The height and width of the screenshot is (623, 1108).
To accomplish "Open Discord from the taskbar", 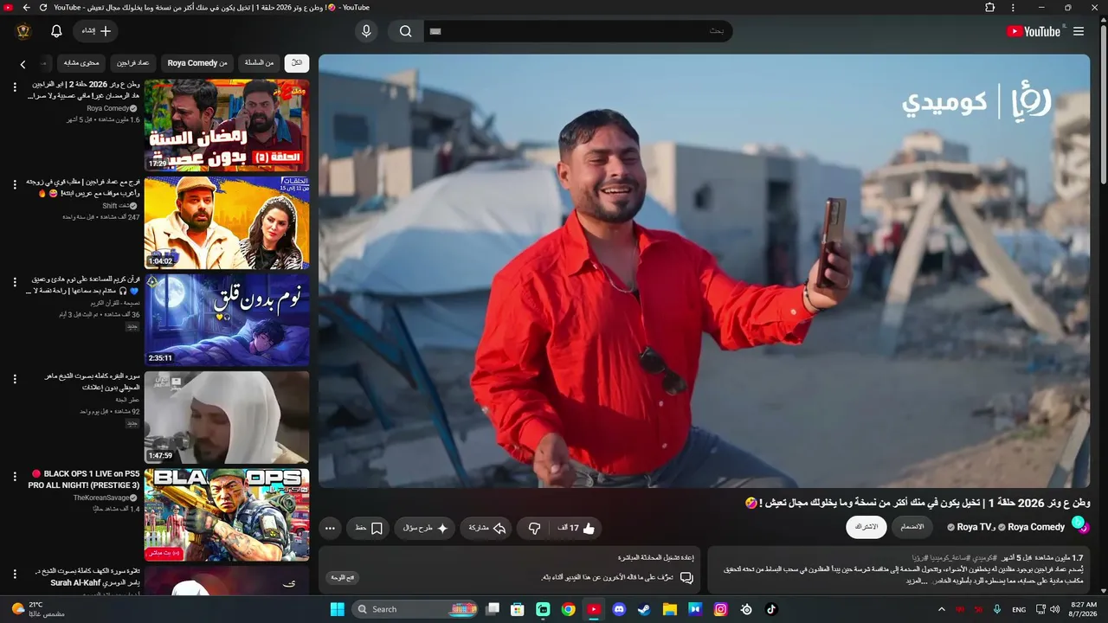I will pyautogui.click(x=619, y=609).
